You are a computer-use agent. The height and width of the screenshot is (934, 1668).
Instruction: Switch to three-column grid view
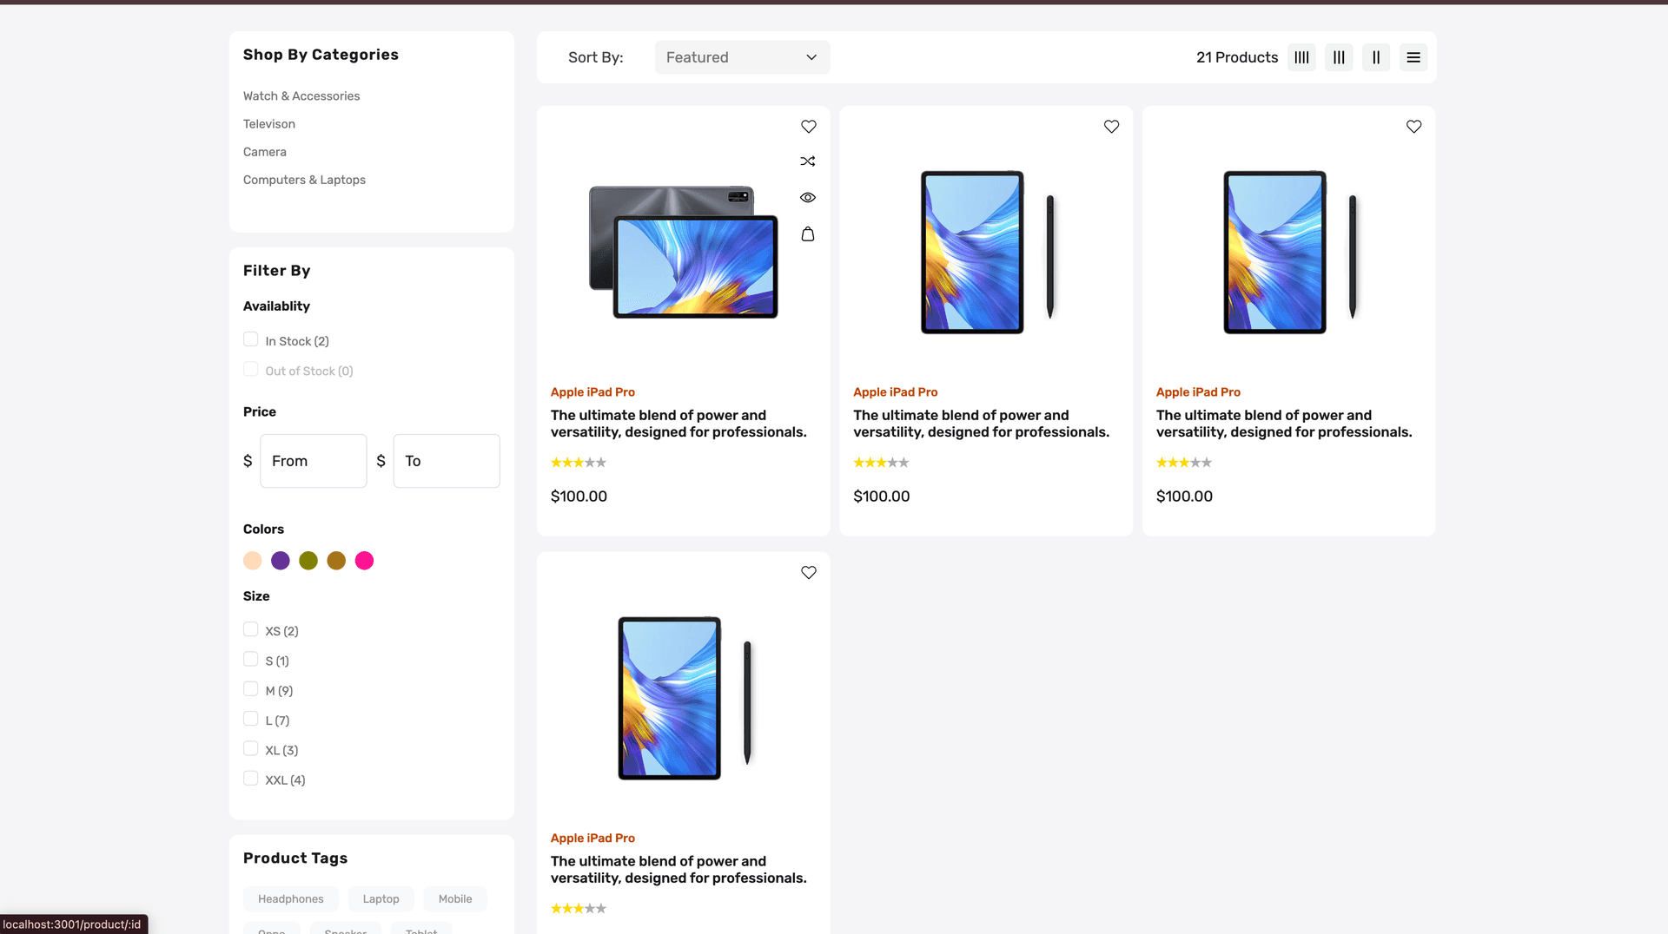pyautogui.click(x=1339, y=57)
